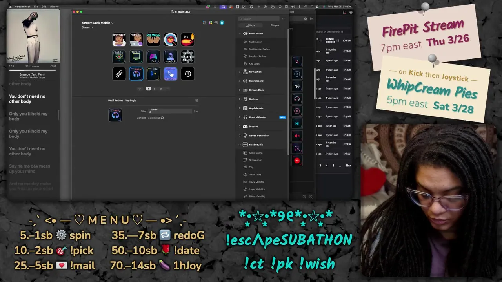The width and height of the screenshot is (502, 282).
Task: Select the brb key
Action: click(188, 40)
